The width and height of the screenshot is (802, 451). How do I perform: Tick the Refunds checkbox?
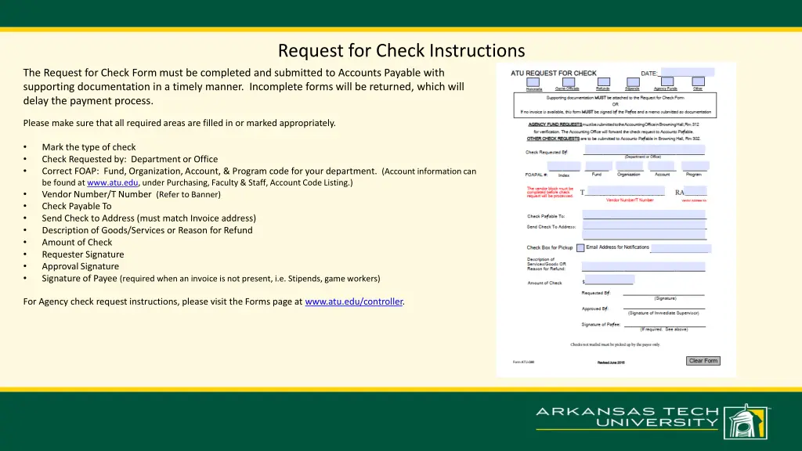pos(604,81)
